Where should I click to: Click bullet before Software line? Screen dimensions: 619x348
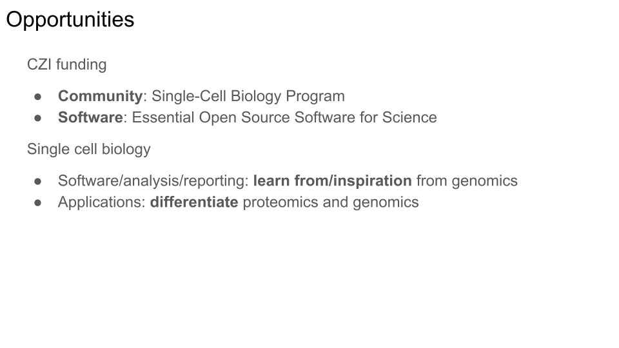[x=38, y=118]
